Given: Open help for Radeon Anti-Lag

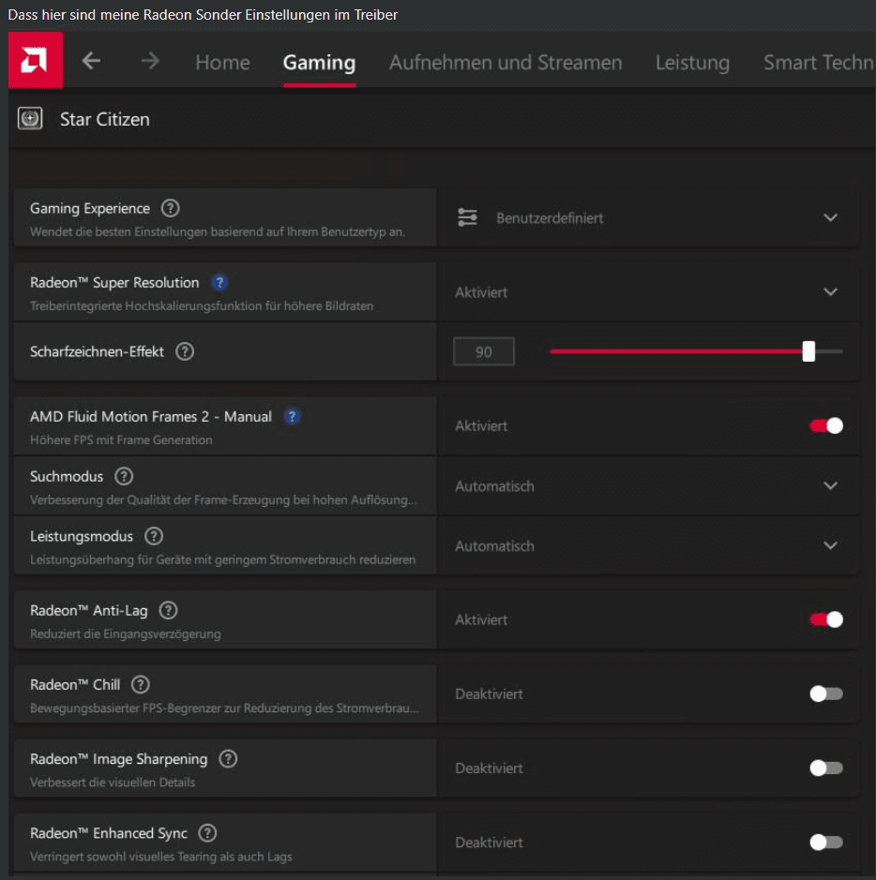Looking at the screenshot, I should point(168,610).
